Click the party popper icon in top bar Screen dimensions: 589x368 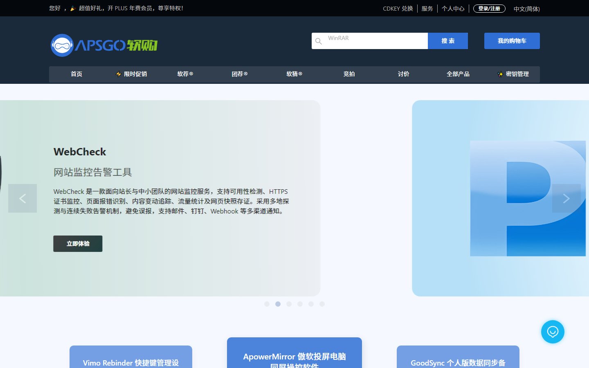point(73,8)
